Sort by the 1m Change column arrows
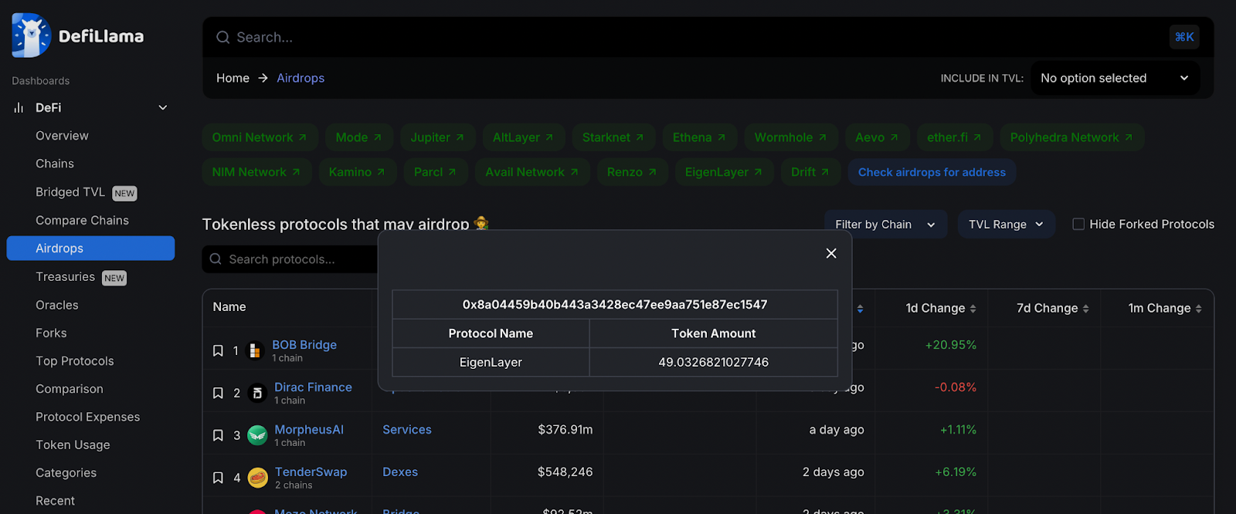Screen dimensions: 1236x514 [x=1199, y=309]
